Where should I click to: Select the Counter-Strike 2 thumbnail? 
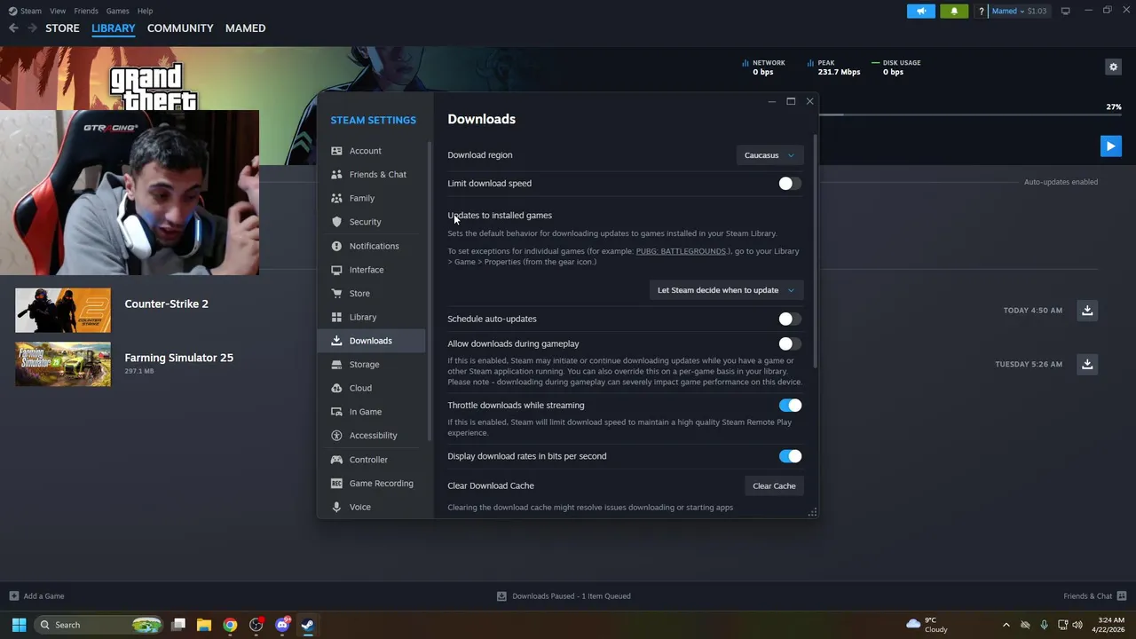click(x=63, y=310)
